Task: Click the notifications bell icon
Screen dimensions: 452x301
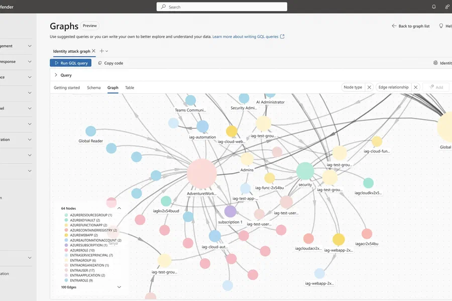Action: coord(433,7)
